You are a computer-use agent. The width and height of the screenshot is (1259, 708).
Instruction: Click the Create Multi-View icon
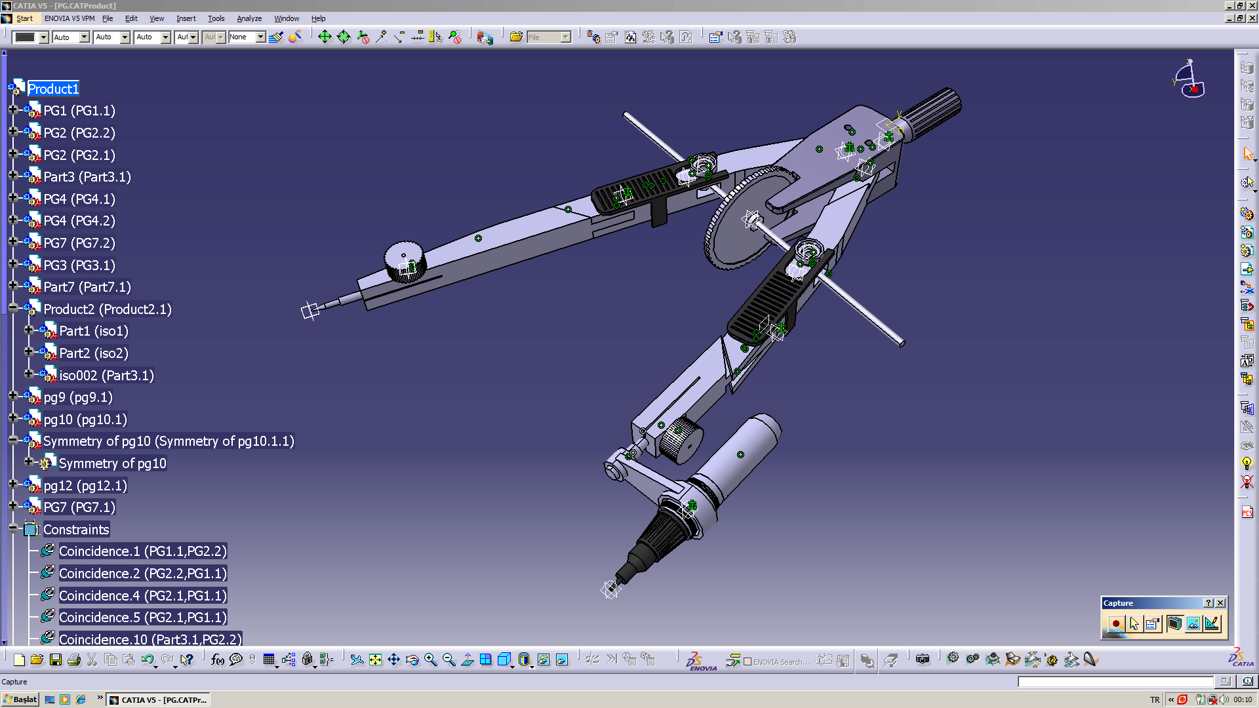coord(486,659)
